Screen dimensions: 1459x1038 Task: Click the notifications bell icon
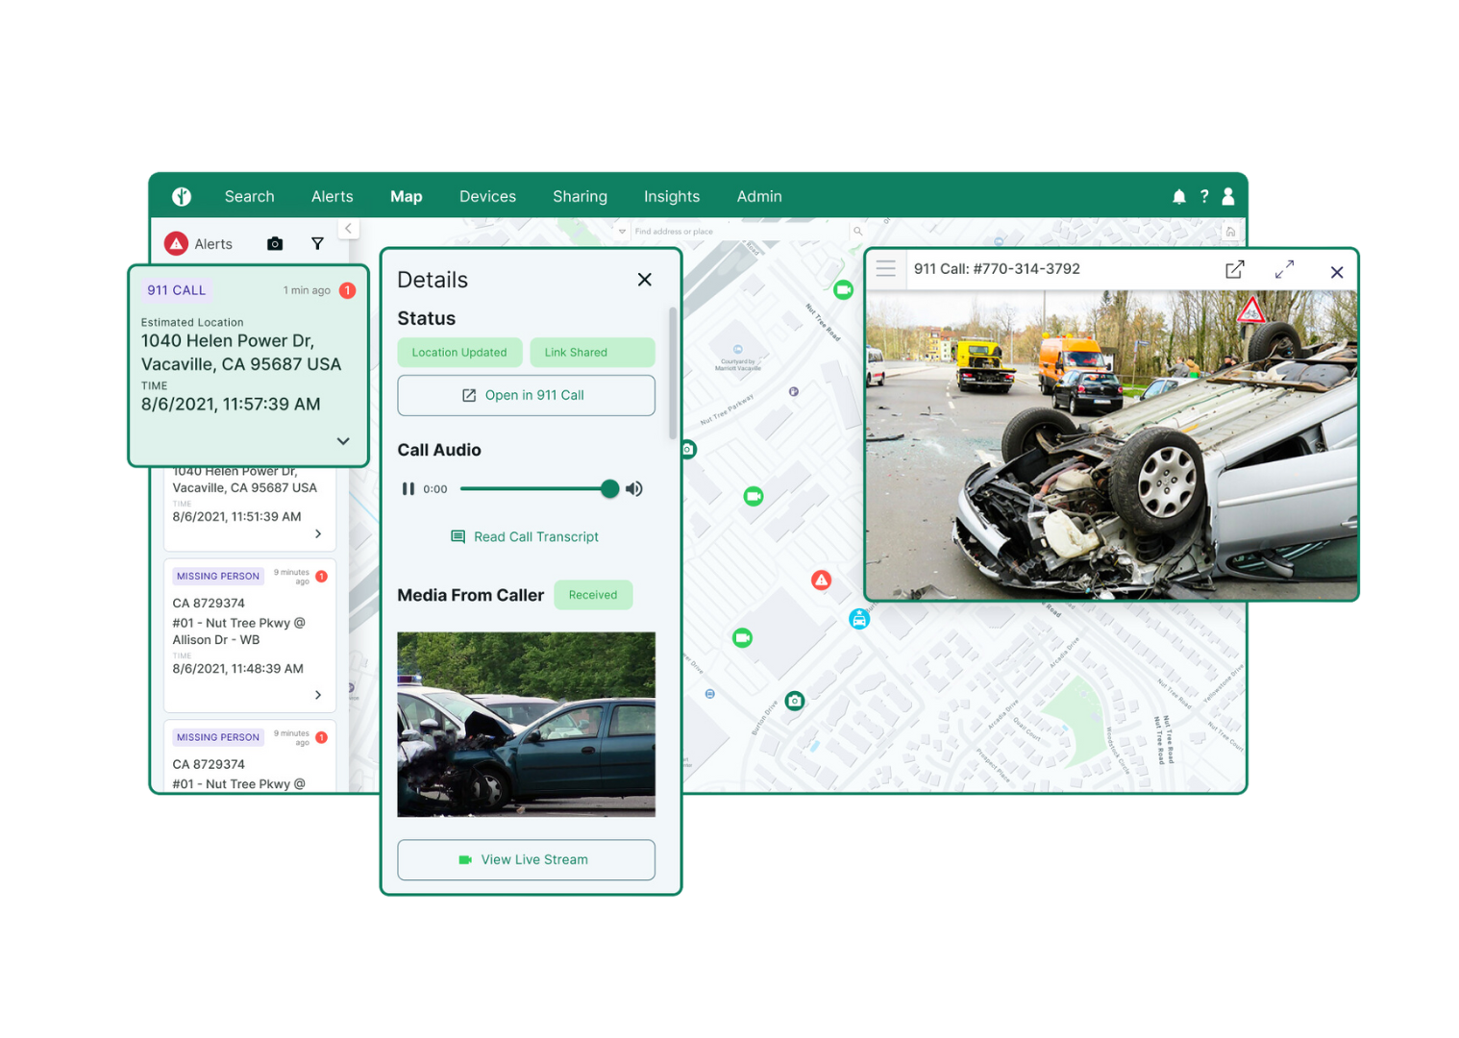pyautogui.click(x=1178, y=197)
